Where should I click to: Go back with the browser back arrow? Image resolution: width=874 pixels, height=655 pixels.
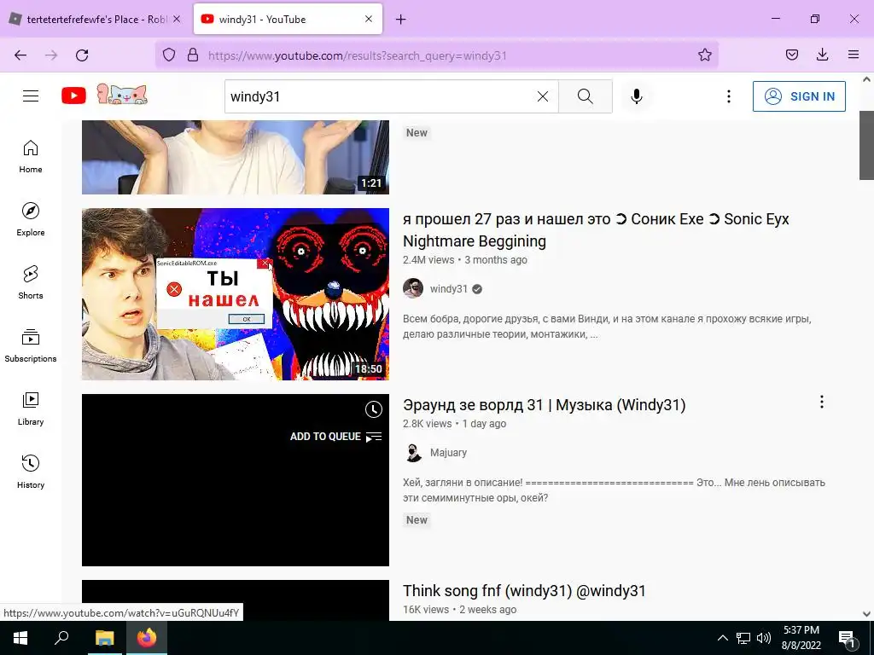pos(20,55)
